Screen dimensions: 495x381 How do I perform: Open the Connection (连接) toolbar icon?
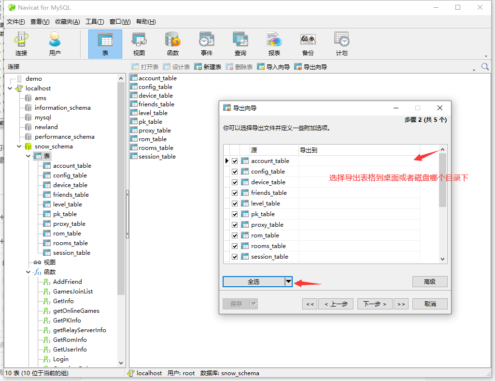pyautogui.click(x=21, y=44)
